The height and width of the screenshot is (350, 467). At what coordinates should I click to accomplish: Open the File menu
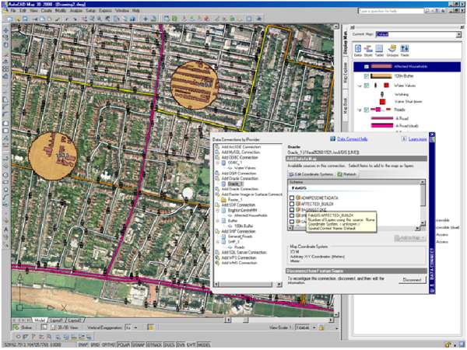[13, 10]
